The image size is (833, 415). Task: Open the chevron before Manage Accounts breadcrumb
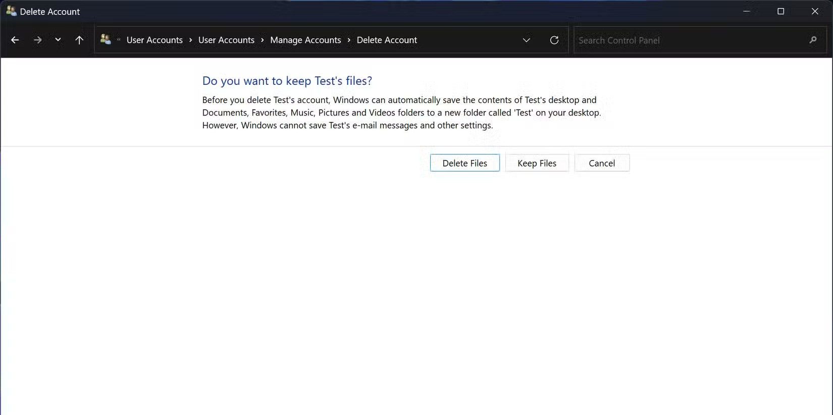(263, 40)
